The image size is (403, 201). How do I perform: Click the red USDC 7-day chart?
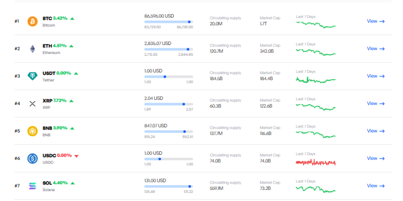pos(315,162)
